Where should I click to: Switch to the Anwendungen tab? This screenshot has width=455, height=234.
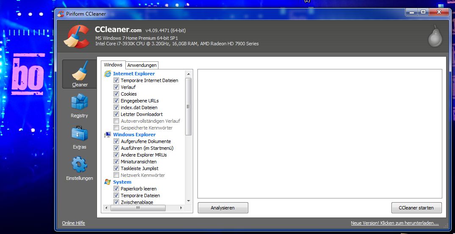142,65
